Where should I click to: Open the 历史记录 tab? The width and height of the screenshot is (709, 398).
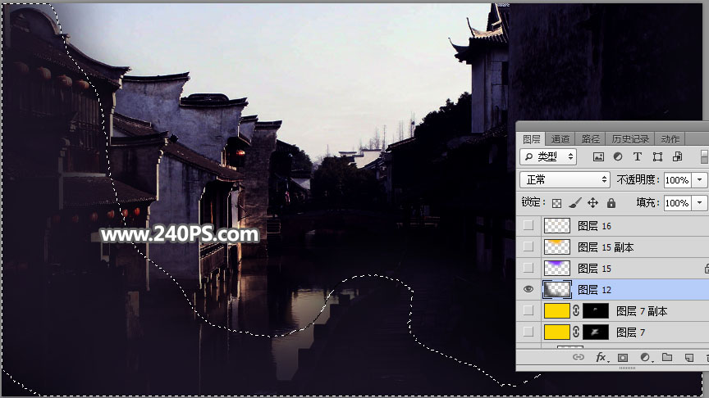click(630, 139)
